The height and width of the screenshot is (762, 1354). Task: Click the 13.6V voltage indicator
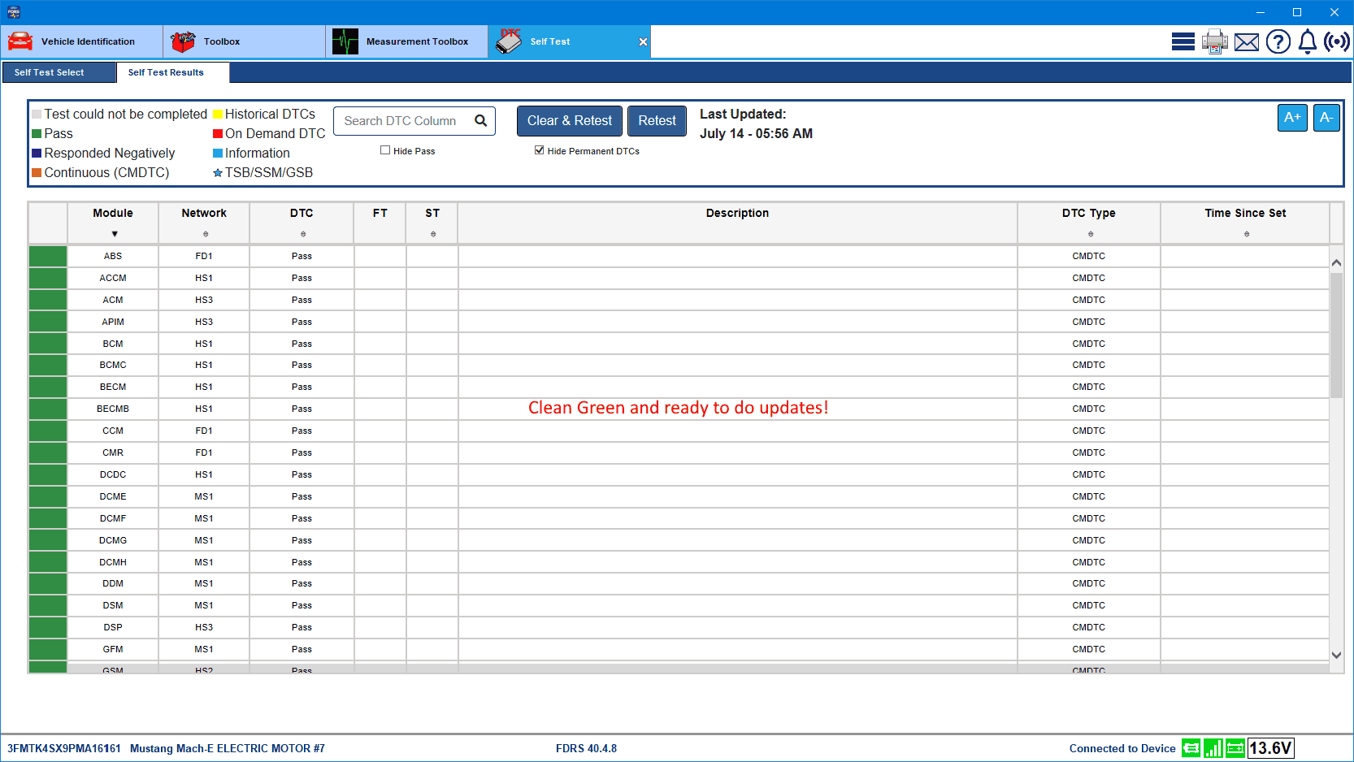click(1271, 748)
